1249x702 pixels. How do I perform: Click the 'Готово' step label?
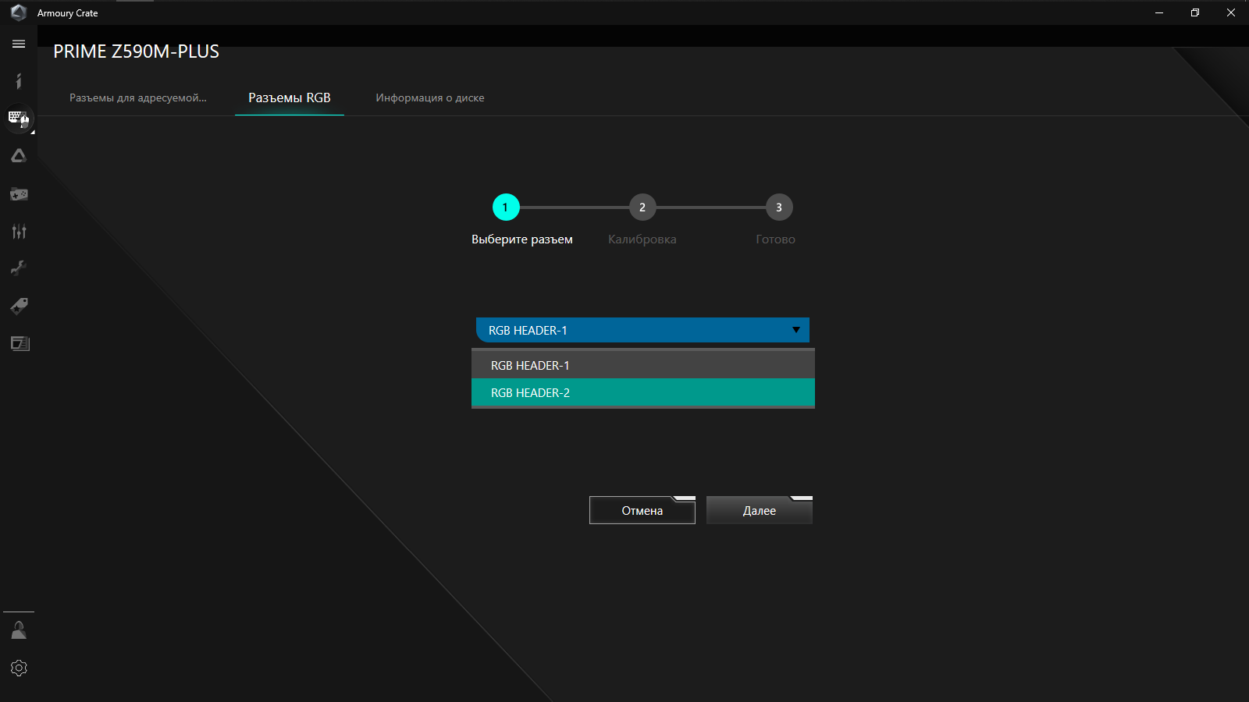[775, 239]
